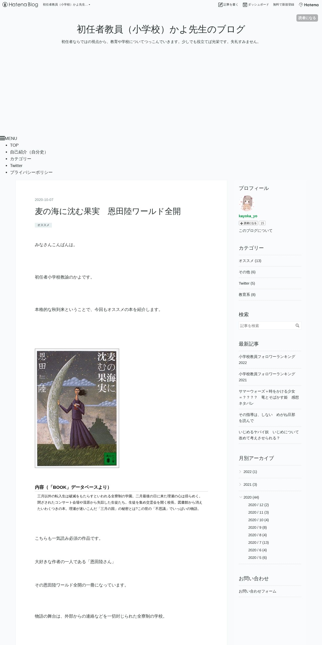Expand the blog title dropdown in header
This screenshot has height=645, width=322.
point(66,5)
